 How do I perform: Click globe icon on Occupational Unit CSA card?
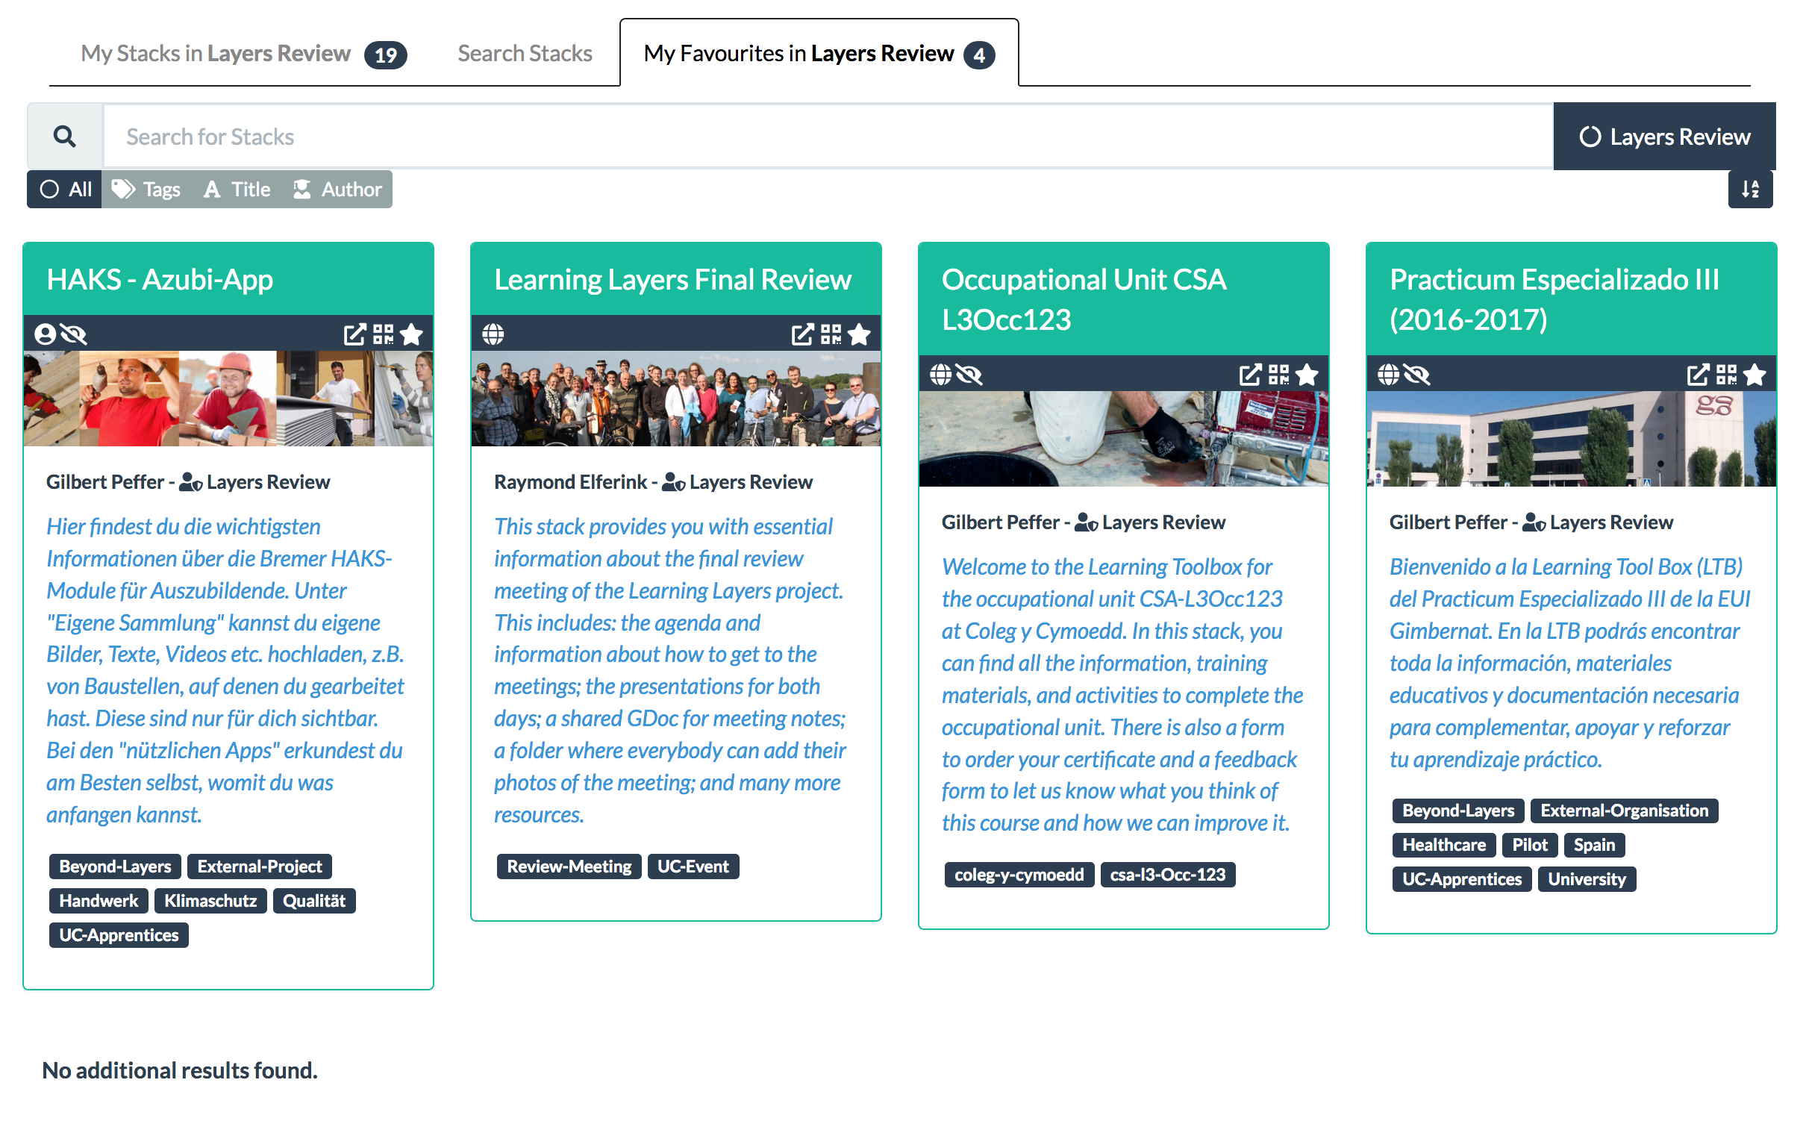point(941,375)
